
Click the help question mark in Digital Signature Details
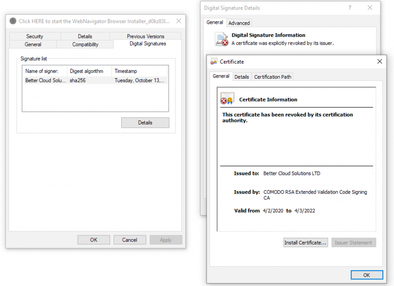pyautogui.click(x=350, y=8)
